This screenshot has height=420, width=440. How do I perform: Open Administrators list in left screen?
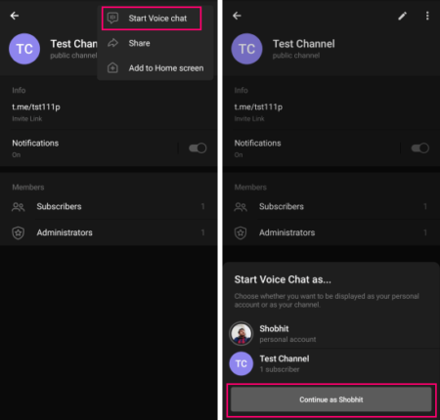(109, 232)
